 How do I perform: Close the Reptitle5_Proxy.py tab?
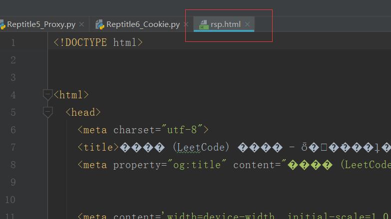click(82, 24)
